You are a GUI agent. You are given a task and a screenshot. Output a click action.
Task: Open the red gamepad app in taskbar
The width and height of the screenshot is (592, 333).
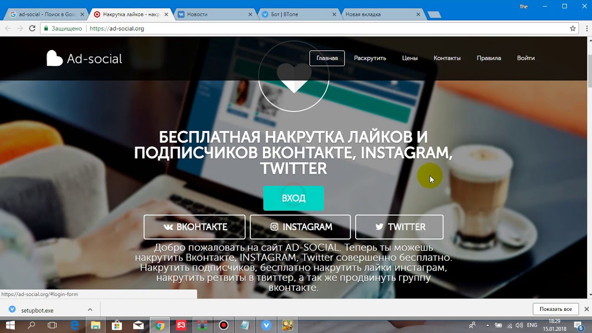[x=181, y=325]
